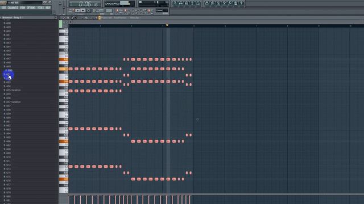The width and height of the screenshot is (364, 204).
Task: Select browser item 638
Action: [7, 23]
